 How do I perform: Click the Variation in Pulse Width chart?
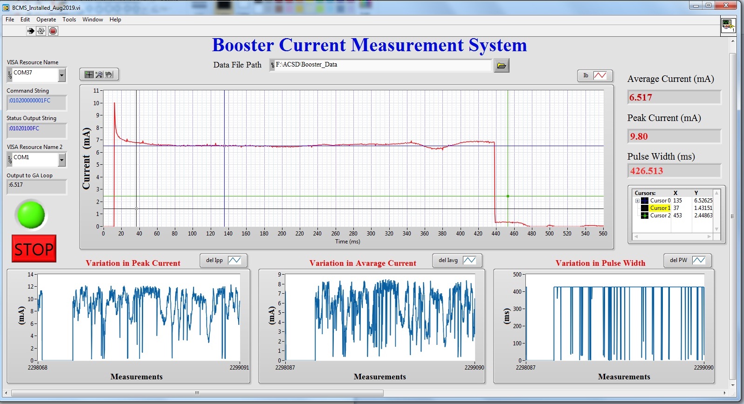point(615,317)
